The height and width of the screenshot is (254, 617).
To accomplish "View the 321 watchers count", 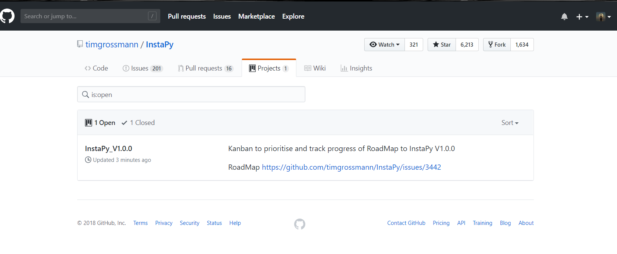I will point(414,44).
